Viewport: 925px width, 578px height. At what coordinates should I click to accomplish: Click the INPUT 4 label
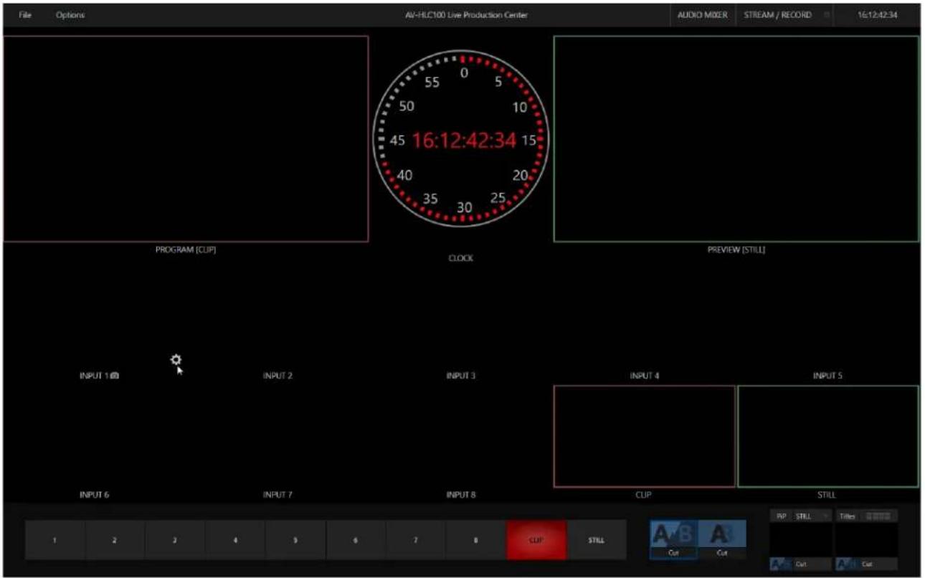pos(645,376)
